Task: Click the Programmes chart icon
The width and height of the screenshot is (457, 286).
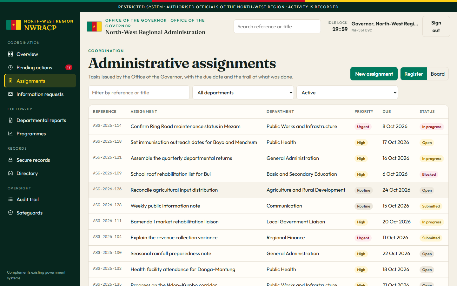Action: [10, 133]
